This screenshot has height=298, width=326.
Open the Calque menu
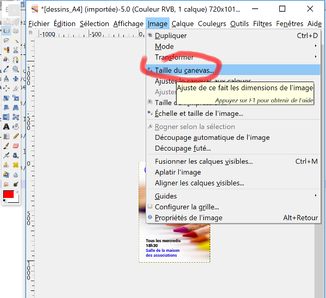(183, 24)
